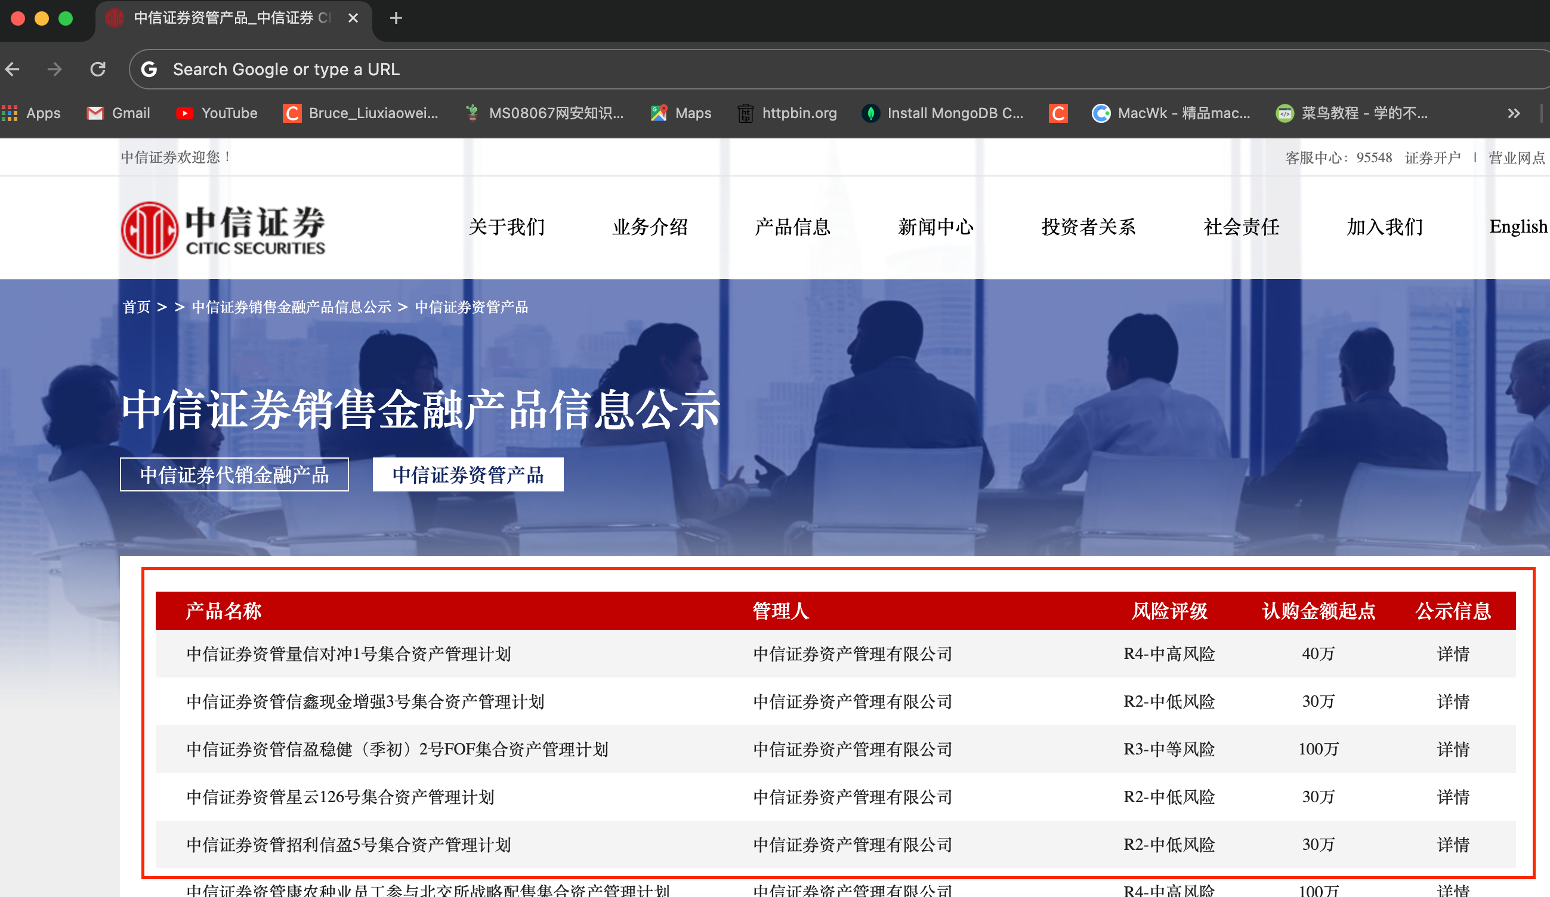1550x897 pixels.
Task: Open a new tab with plus icon
Action: click(396, 18)
